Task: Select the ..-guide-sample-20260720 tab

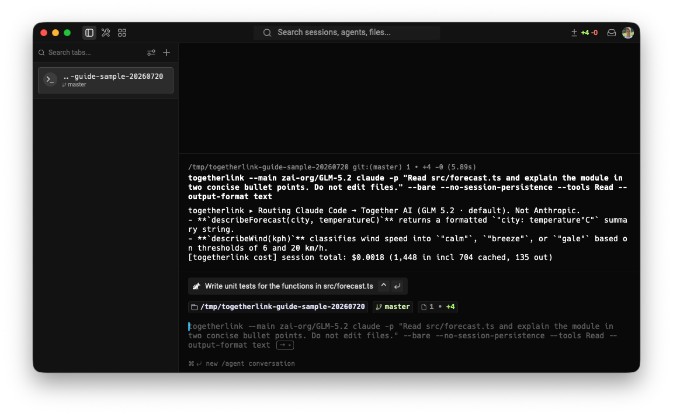Action: coord(106,80)
